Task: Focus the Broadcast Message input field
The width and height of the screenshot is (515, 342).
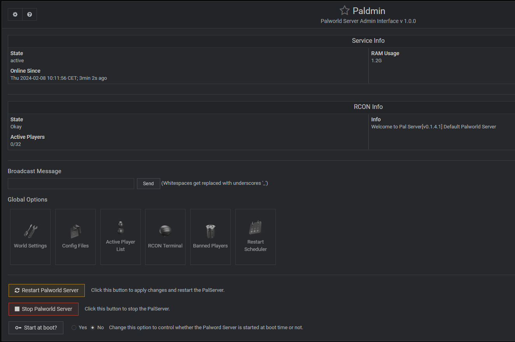Action: [71, 184]
